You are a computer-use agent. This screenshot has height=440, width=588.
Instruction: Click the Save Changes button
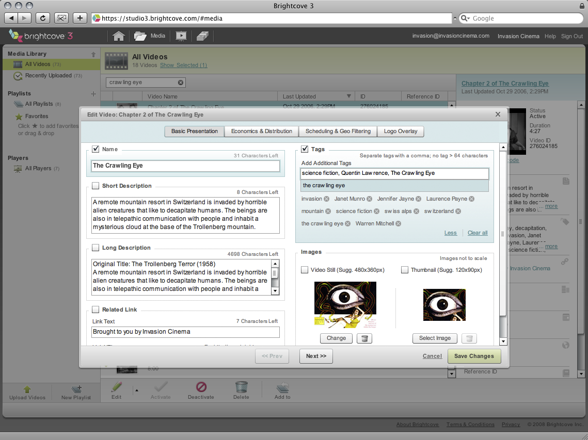tap(474, 356)
